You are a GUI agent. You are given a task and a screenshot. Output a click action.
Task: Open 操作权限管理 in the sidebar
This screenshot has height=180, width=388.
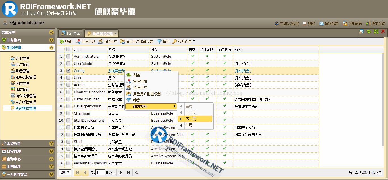coord(23,96)
